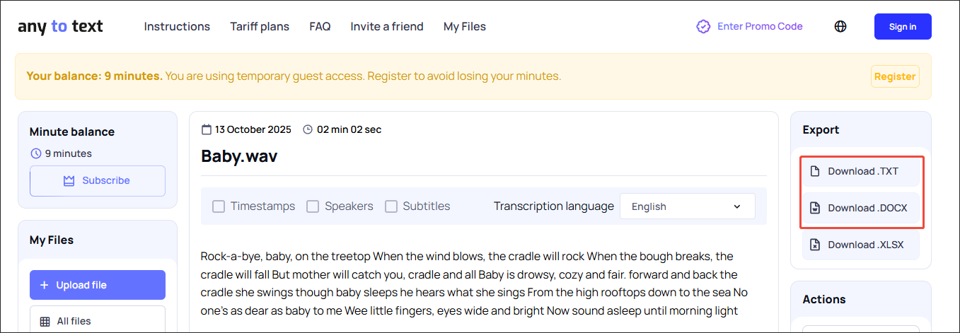Screen dimensions: 960x333
Task: Click the DOCX file download icon
Action: 815,208
